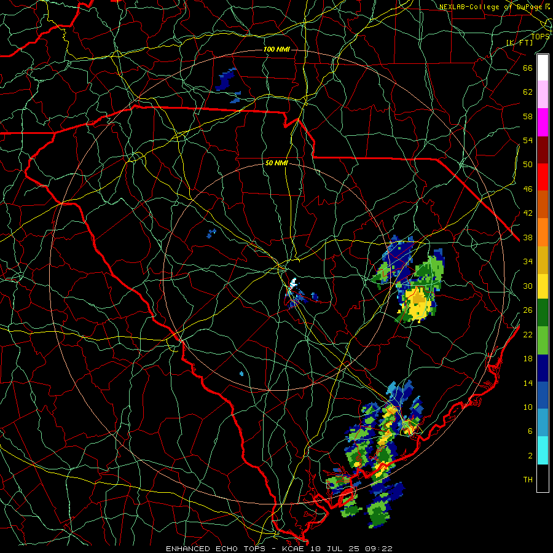Viewport: 553px width, 553px height.
Task: Select the bright red legend swatch
Action: (543, 177)
